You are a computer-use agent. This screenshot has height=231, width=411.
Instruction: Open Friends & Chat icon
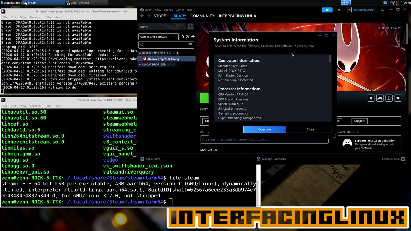click(x=403, y=159)
